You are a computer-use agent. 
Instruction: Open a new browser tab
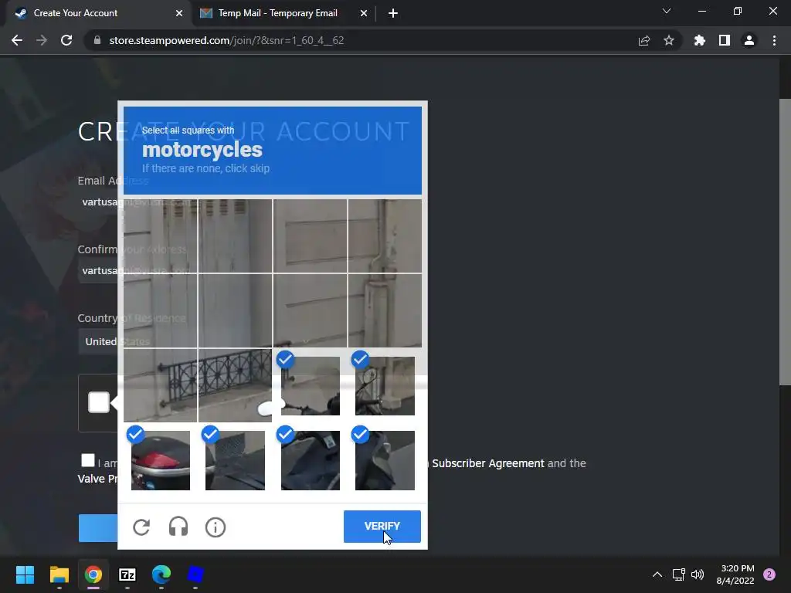[x=393, y=13]
